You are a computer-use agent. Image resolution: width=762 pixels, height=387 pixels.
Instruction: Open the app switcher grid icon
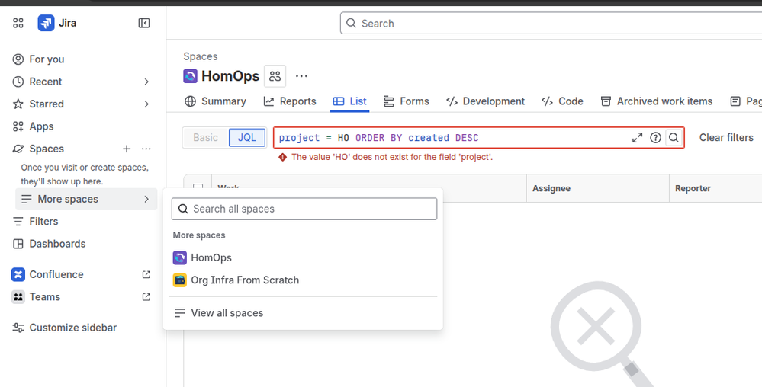18,23
